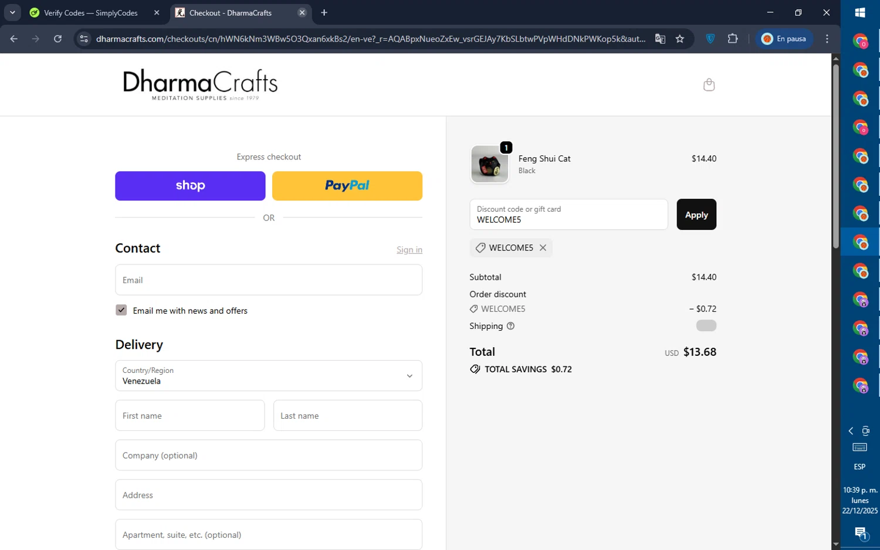The width and height of the screenshot is (880, 550).
Task: Open the Windows Start menu
Action: (x=860, y=13)
